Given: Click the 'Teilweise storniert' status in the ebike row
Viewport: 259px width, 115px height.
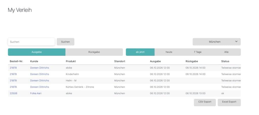Looking at the screenshot, I should (x=231, y=68).
